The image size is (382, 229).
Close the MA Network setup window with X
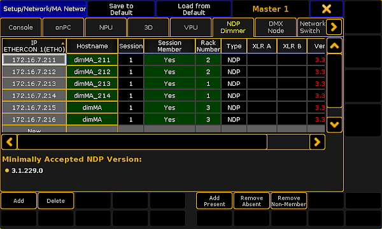pyautogui.click(x=327, y=9)
